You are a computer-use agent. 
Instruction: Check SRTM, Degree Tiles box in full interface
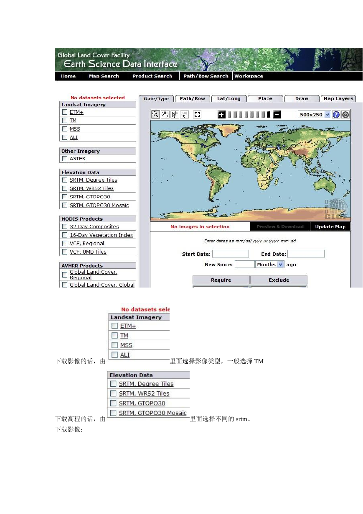click(x=65, y=180)
